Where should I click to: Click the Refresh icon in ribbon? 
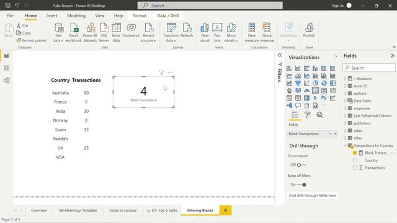(x=187, y=28)
